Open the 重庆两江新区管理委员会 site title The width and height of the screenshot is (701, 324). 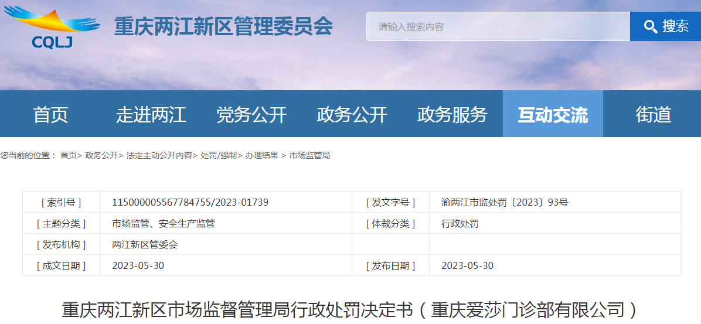[223, 27]
